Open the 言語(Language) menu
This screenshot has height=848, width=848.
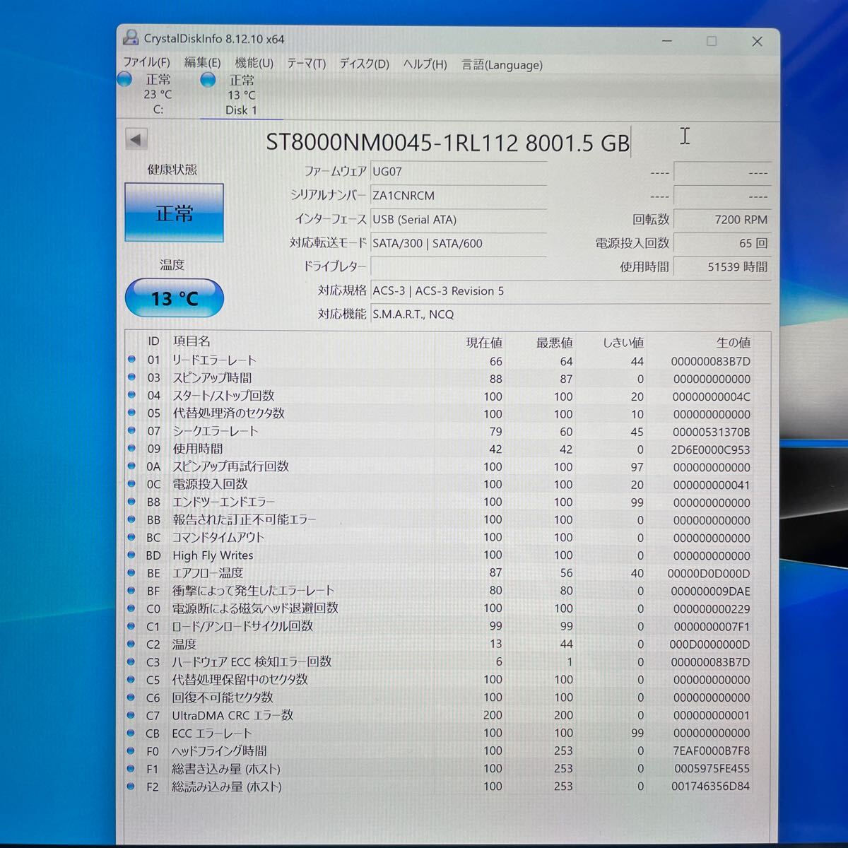click(x=502, y=65)
